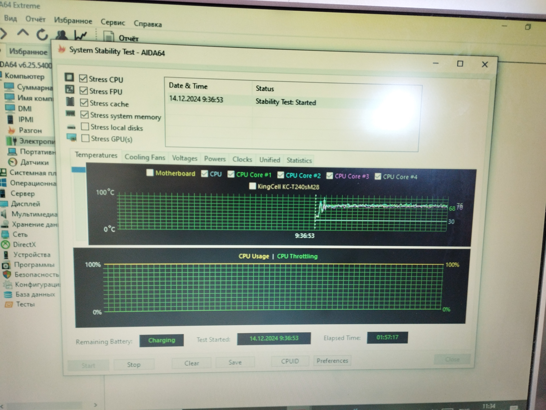Select Разгон flame icon in sidebar tree

coord(11,130)
